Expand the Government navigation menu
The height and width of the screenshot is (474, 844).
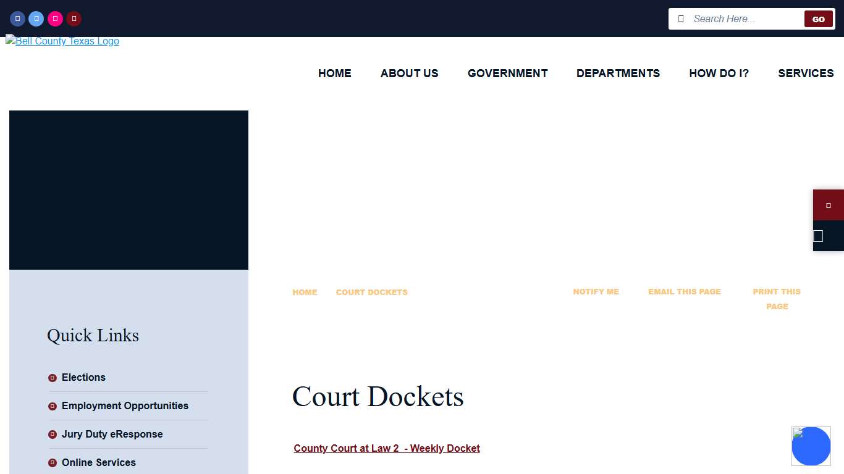(507, 73)
